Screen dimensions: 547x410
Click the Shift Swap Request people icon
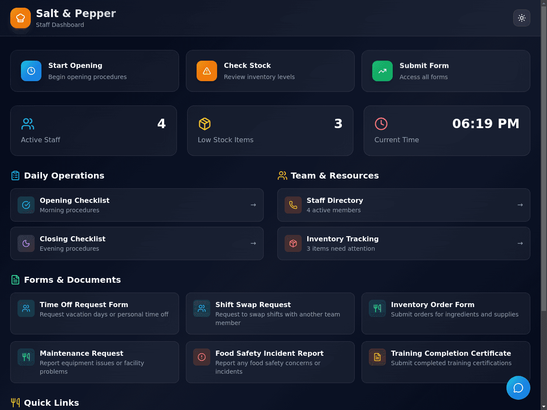point(202,308)
